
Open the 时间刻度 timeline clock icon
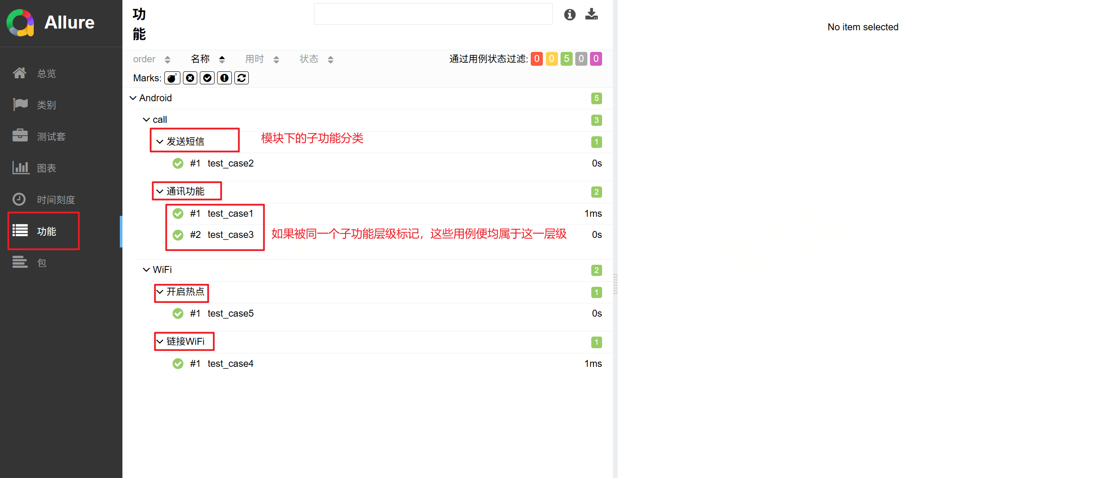[19, 199]
